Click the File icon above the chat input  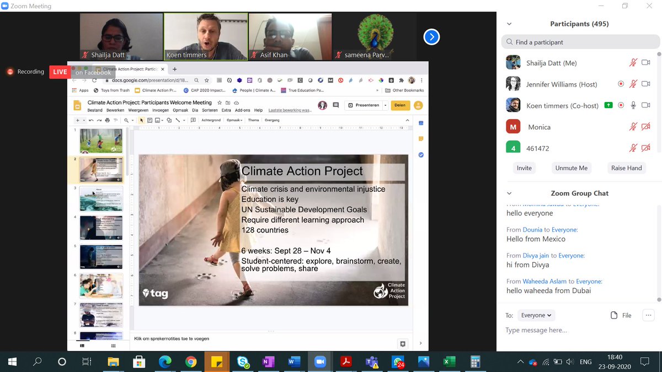(615, 315)
